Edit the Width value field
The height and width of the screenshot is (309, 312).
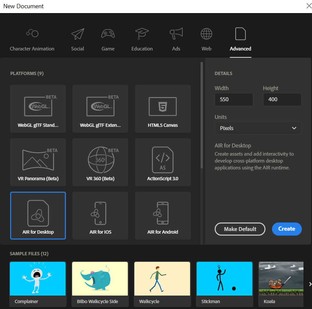click(x=234, y=99)
